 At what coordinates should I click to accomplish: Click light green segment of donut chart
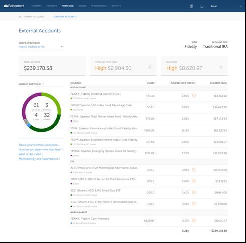pyautogui.click(x=55, y=100)
